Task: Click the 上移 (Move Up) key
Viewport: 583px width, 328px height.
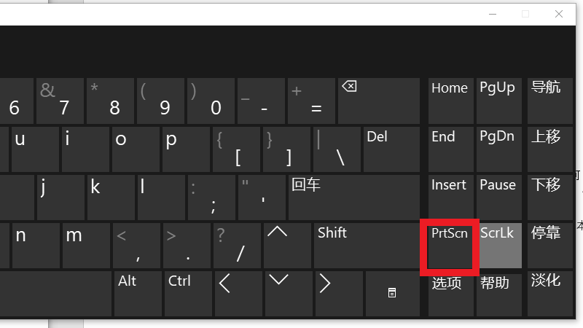Action: tap(548, 149)
